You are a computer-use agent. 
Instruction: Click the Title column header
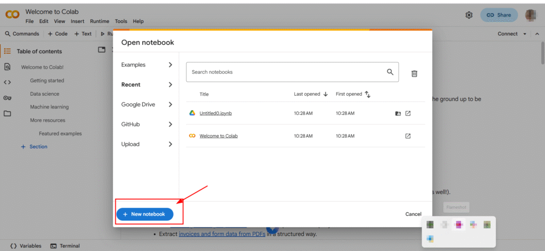click(x=204, y=94)
